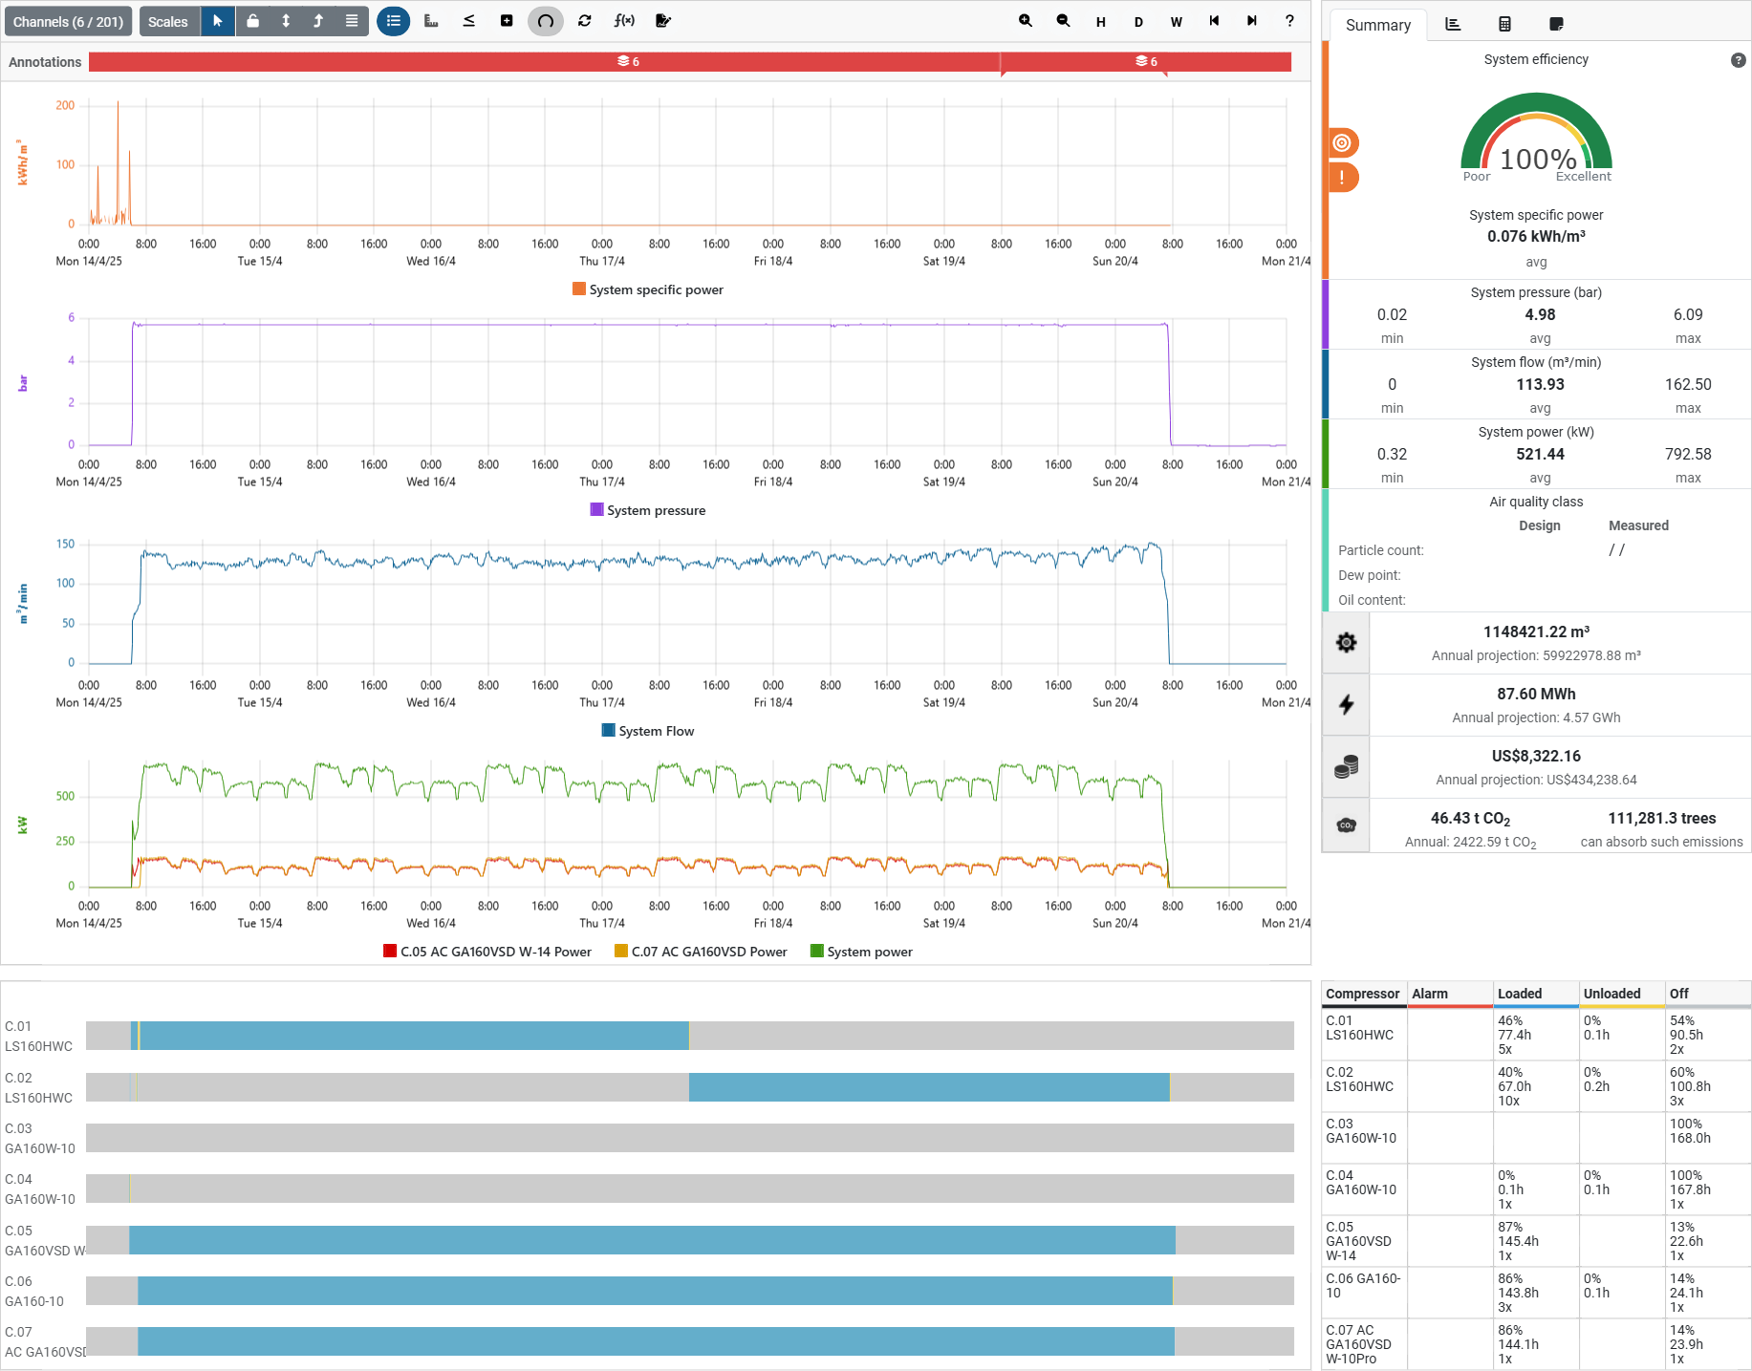Click the orange target icon

1343,143
